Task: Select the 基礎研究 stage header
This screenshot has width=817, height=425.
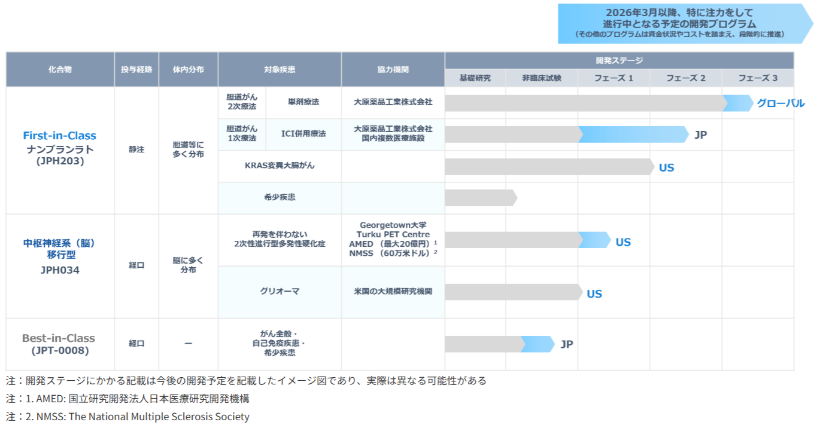Action: coord(475,78)
